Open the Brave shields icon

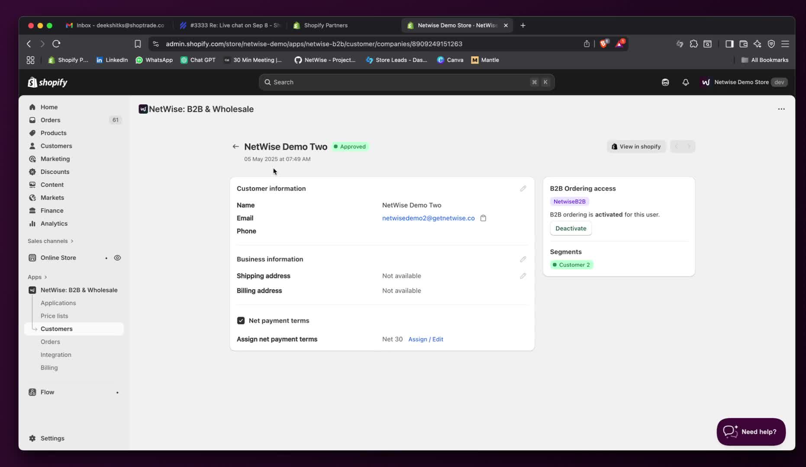click(603, 44)
